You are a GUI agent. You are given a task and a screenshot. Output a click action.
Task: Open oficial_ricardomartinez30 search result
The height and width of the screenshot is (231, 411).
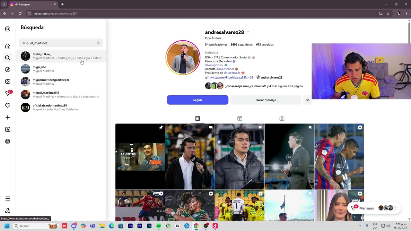(x=61, y=107)
